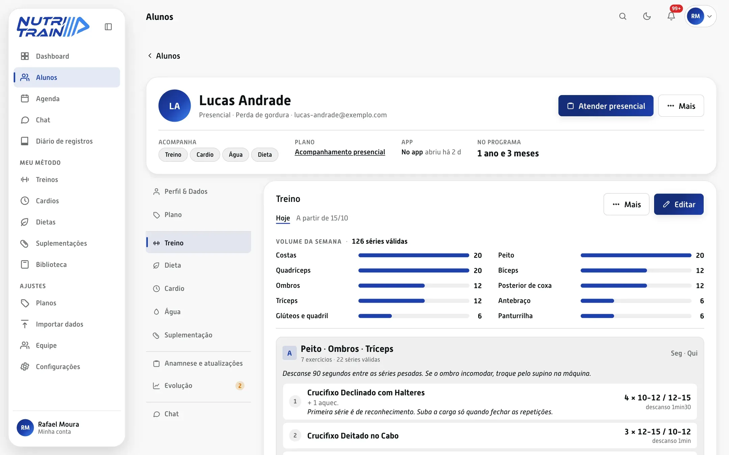Open Diário de registros

66,141
